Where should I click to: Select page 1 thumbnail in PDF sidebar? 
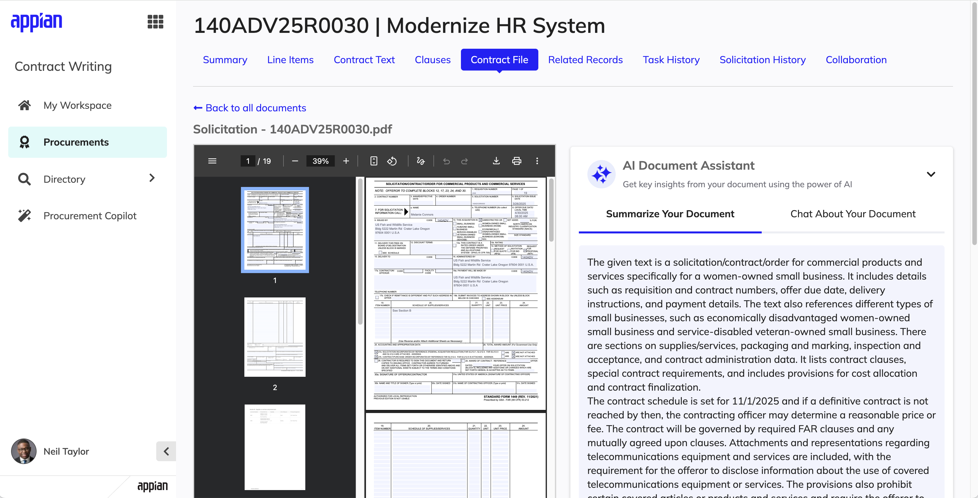coord(275,230)
